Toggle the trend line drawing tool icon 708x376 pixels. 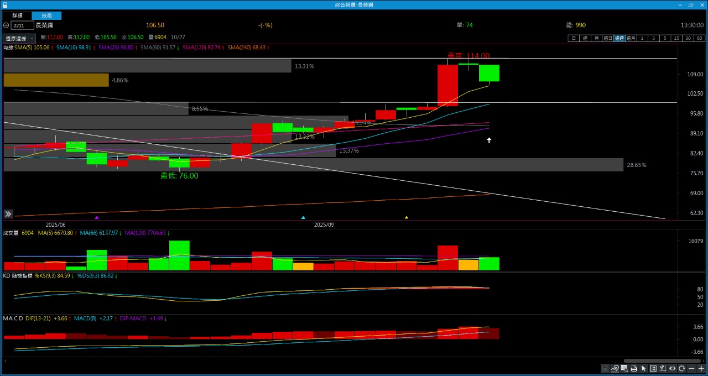click(615, 368)
